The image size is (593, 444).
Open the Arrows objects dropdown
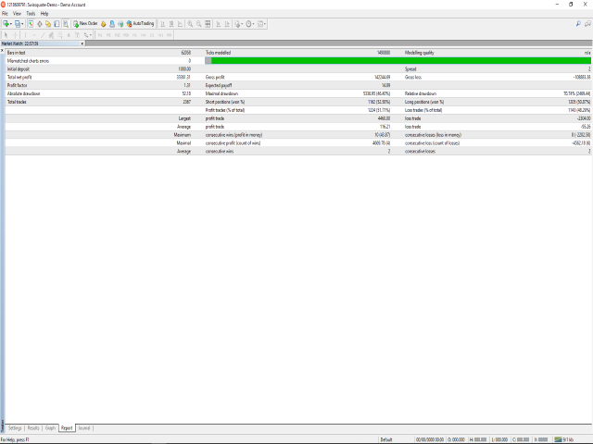[x=88, y=35]
